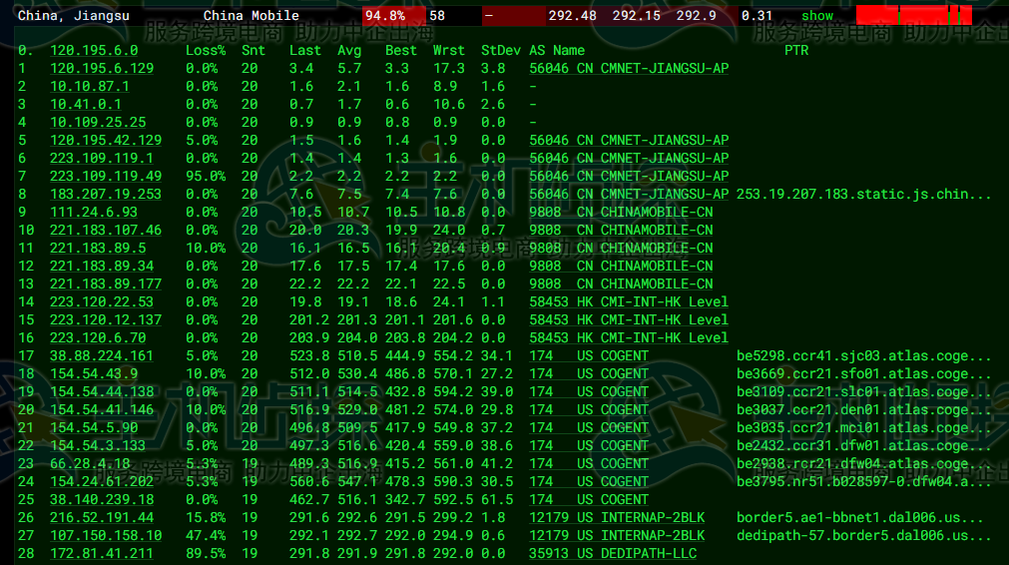Open IP link 223.120.12.137
The width and height of the screenshot is (1009, 565).
(x=106, y=319)
